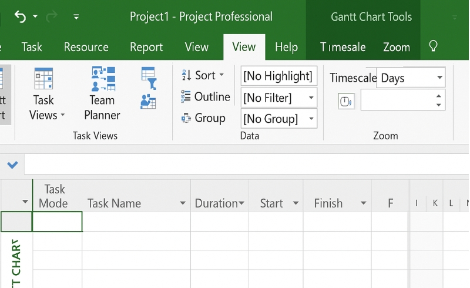The height and width of the screenshot is (288, 470).
Task: Switch to the Report ribbon tab
Action: click(x=146, y=47)
